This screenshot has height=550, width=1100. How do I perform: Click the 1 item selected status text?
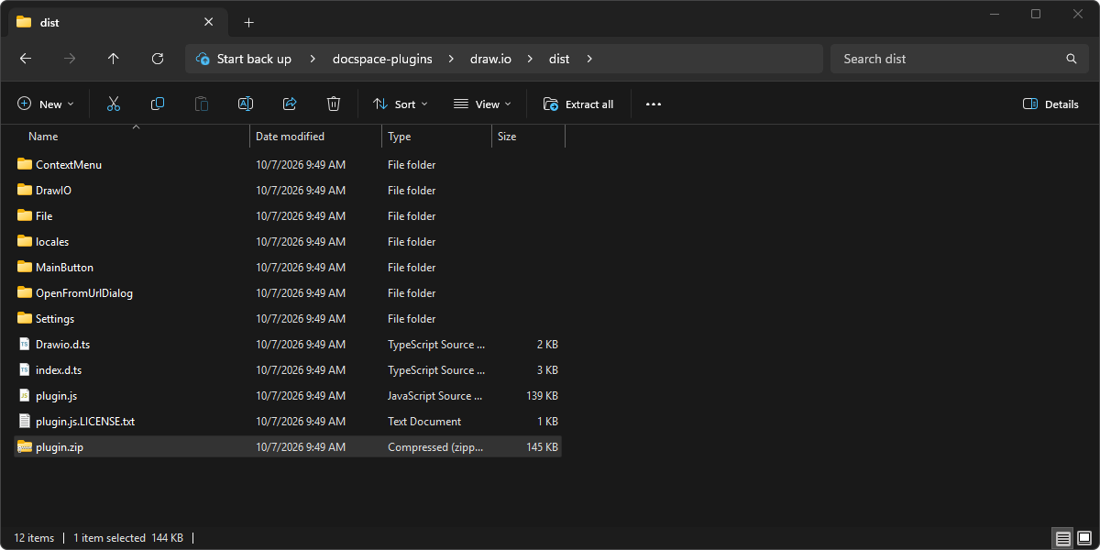[109, 538]
